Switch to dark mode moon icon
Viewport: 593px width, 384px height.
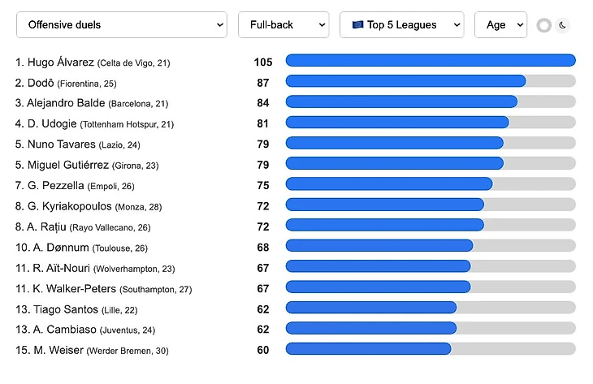coord(563,25)
